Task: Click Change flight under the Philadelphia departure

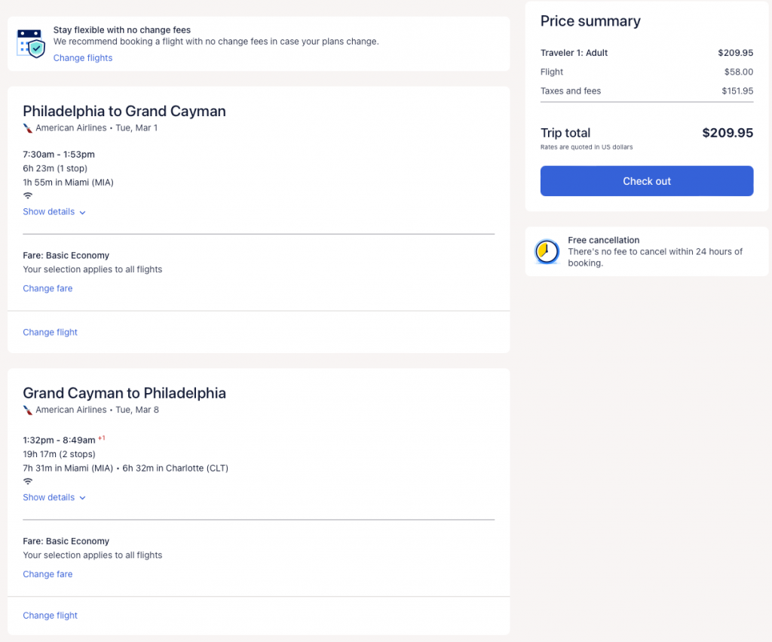Action: 51,333
